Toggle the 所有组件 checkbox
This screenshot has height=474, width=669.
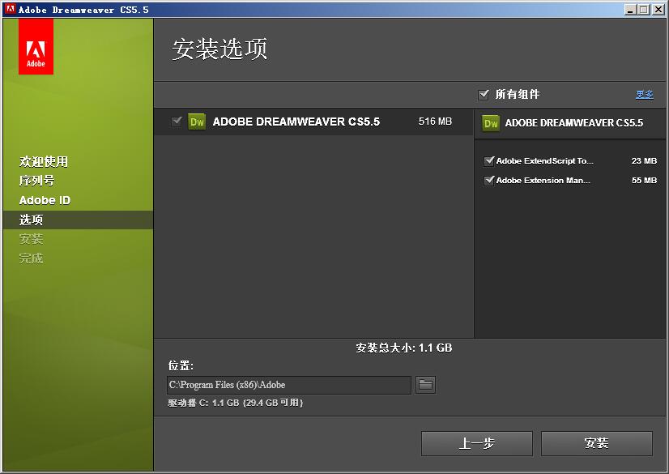484,94
